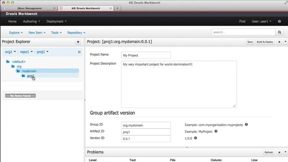Click the Line column header in Problems

click(x=254, y=160)
